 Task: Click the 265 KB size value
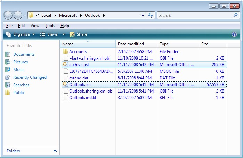(x=218, y=65)
